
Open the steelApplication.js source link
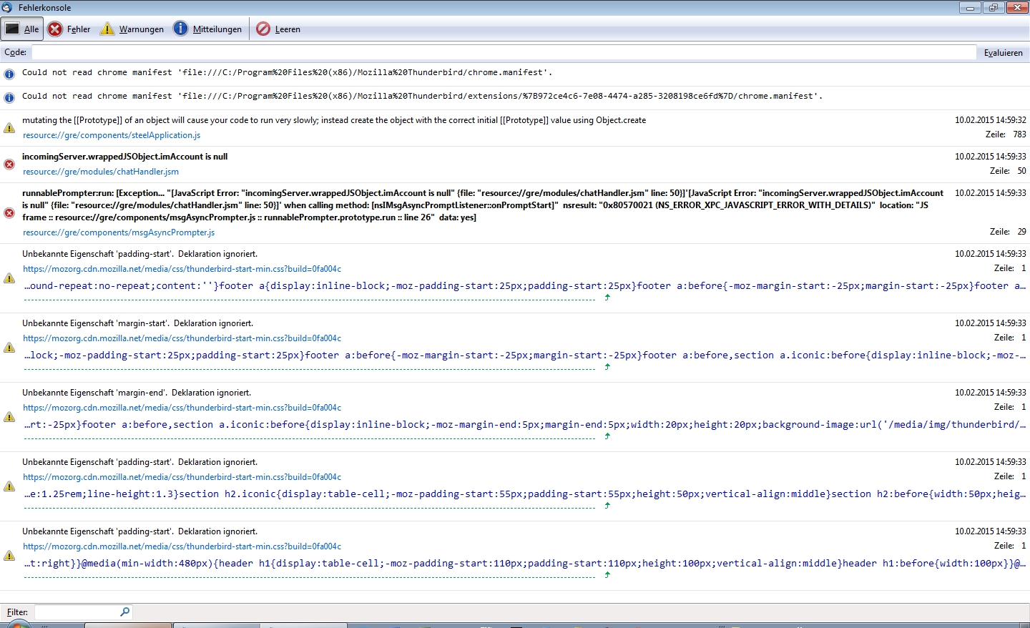(112, 135)
